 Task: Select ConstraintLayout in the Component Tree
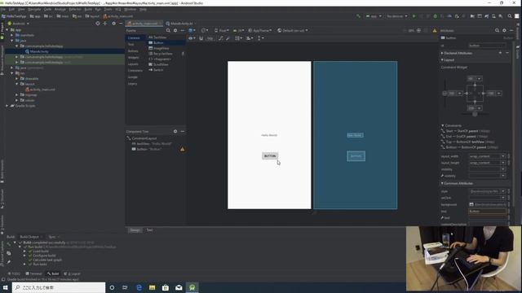pos(144,138)
